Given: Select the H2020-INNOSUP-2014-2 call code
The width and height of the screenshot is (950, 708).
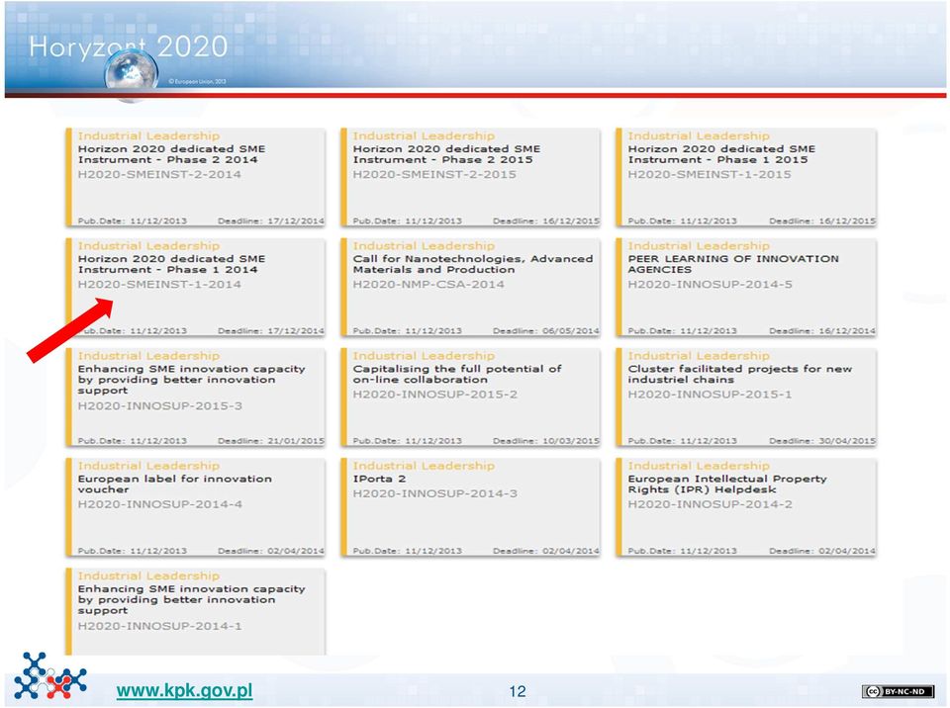Looking at the screenshot, I should pos(710,504).
